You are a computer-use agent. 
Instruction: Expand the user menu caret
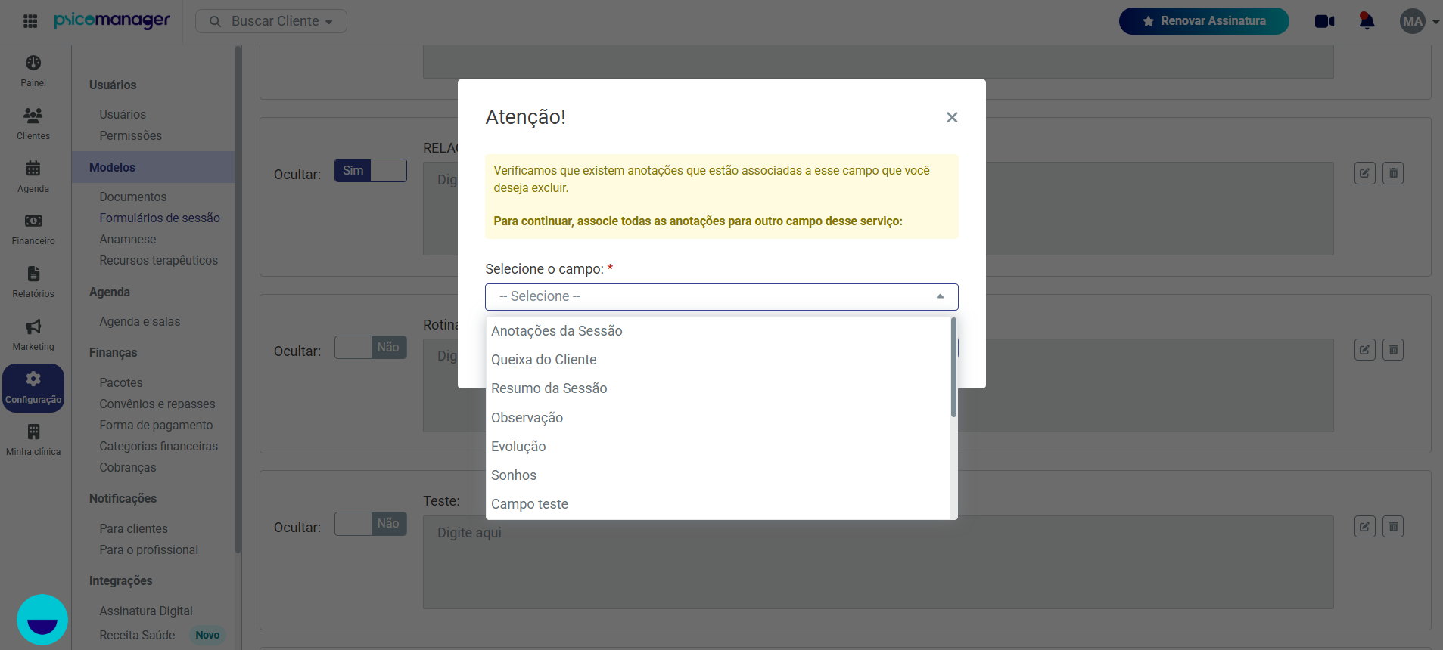1435,22
